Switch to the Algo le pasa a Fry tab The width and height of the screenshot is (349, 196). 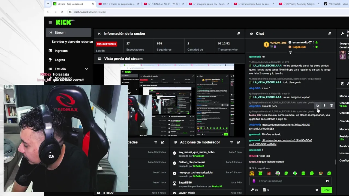click(209, 4)
